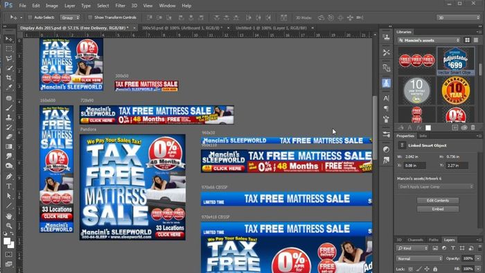Switch to 300x50.psd document tab
The image size is (485, 273).
[182, 28]
